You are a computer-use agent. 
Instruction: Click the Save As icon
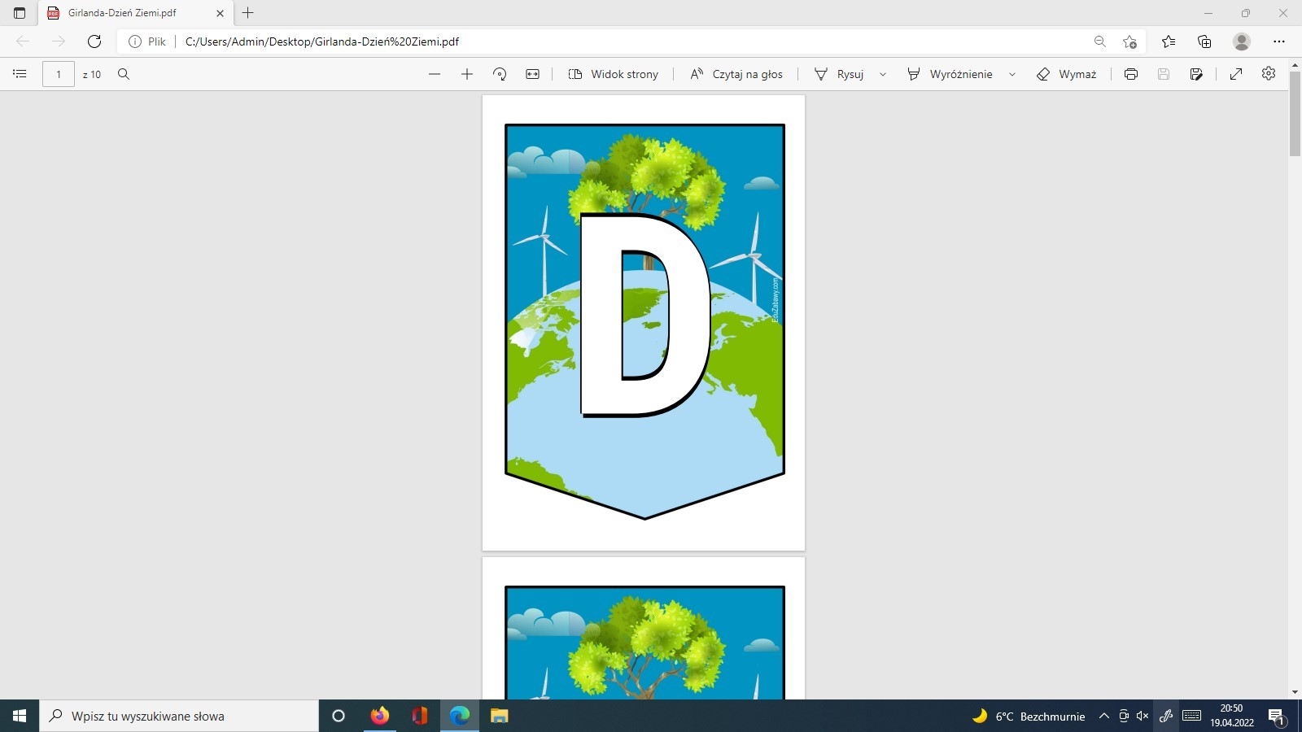(1196, 74)
